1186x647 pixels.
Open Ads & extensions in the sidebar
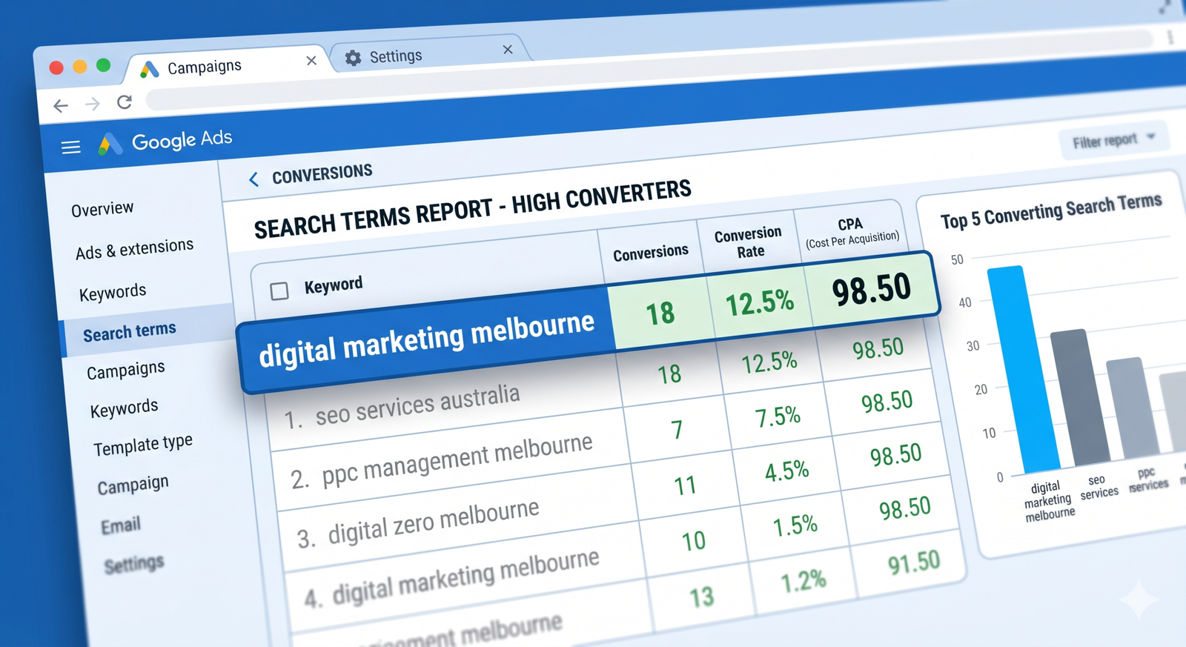(134, 248)
